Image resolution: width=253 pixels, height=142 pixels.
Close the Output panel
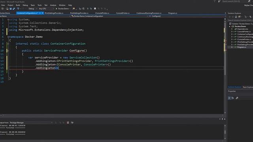(x=225, y=119)
